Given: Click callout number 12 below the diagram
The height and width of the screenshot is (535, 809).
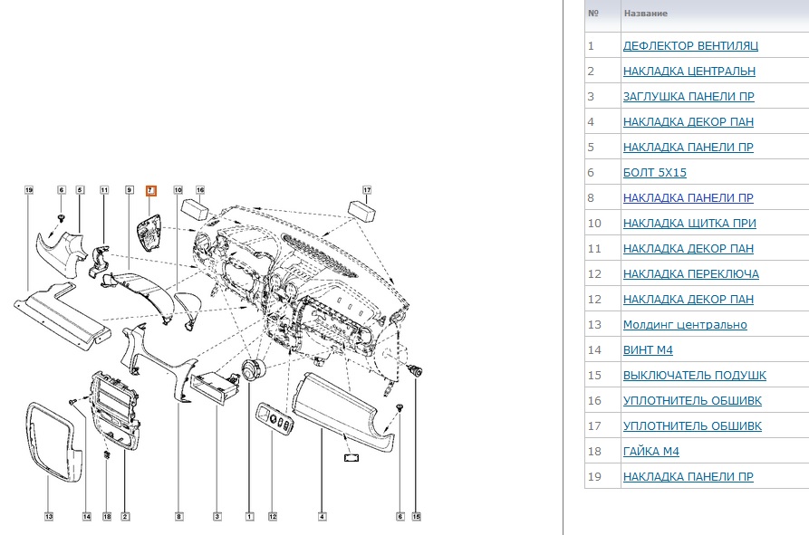Looking at the screenshot, I should tap(273, 517).
